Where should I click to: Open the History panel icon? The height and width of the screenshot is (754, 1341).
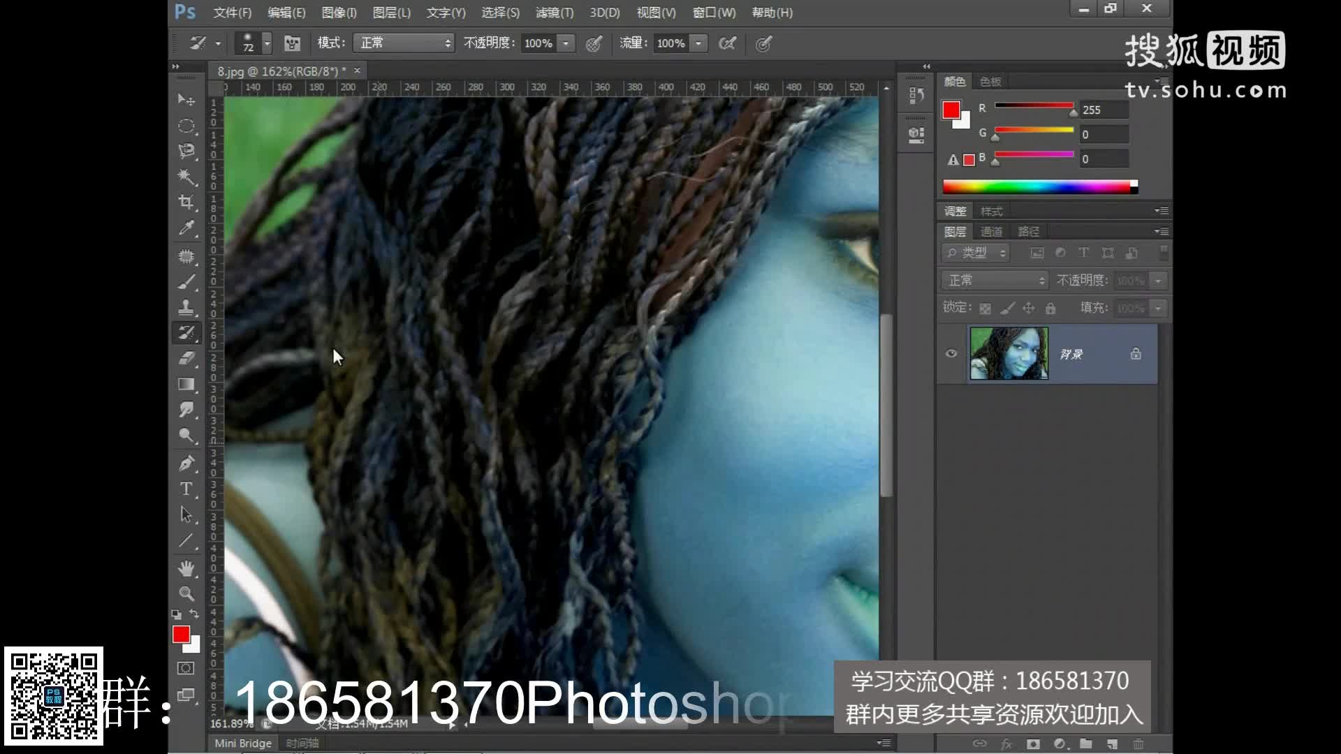point(916,96)
